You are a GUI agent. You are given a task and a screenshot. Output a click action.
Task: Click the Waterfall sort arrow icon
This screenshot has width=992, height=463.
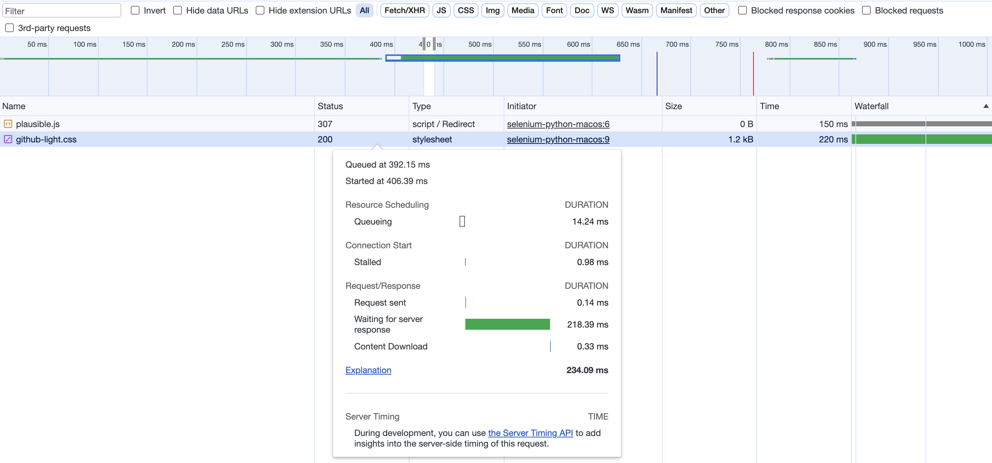click(985, 106)
